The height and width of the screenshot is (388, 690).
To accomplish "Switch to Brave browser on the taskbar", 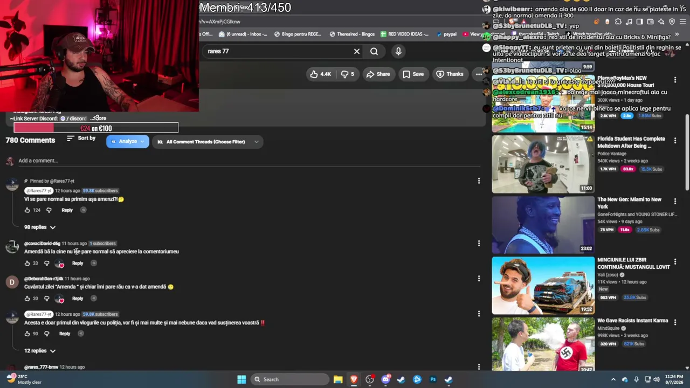I will click(x=354, y=379).
